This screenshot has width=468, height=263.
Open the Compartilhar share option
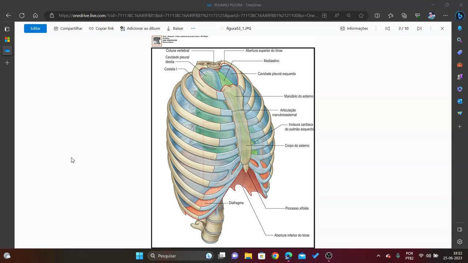[x=68, y=28]
